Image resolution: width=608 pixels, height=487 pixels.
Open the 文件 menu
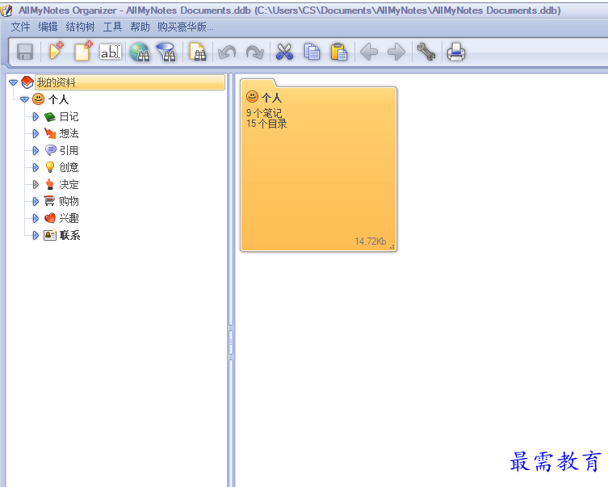tap(20, 27)
